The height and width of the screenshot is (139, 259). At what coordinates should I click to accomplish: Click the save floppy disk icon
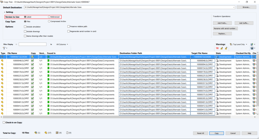252,48
